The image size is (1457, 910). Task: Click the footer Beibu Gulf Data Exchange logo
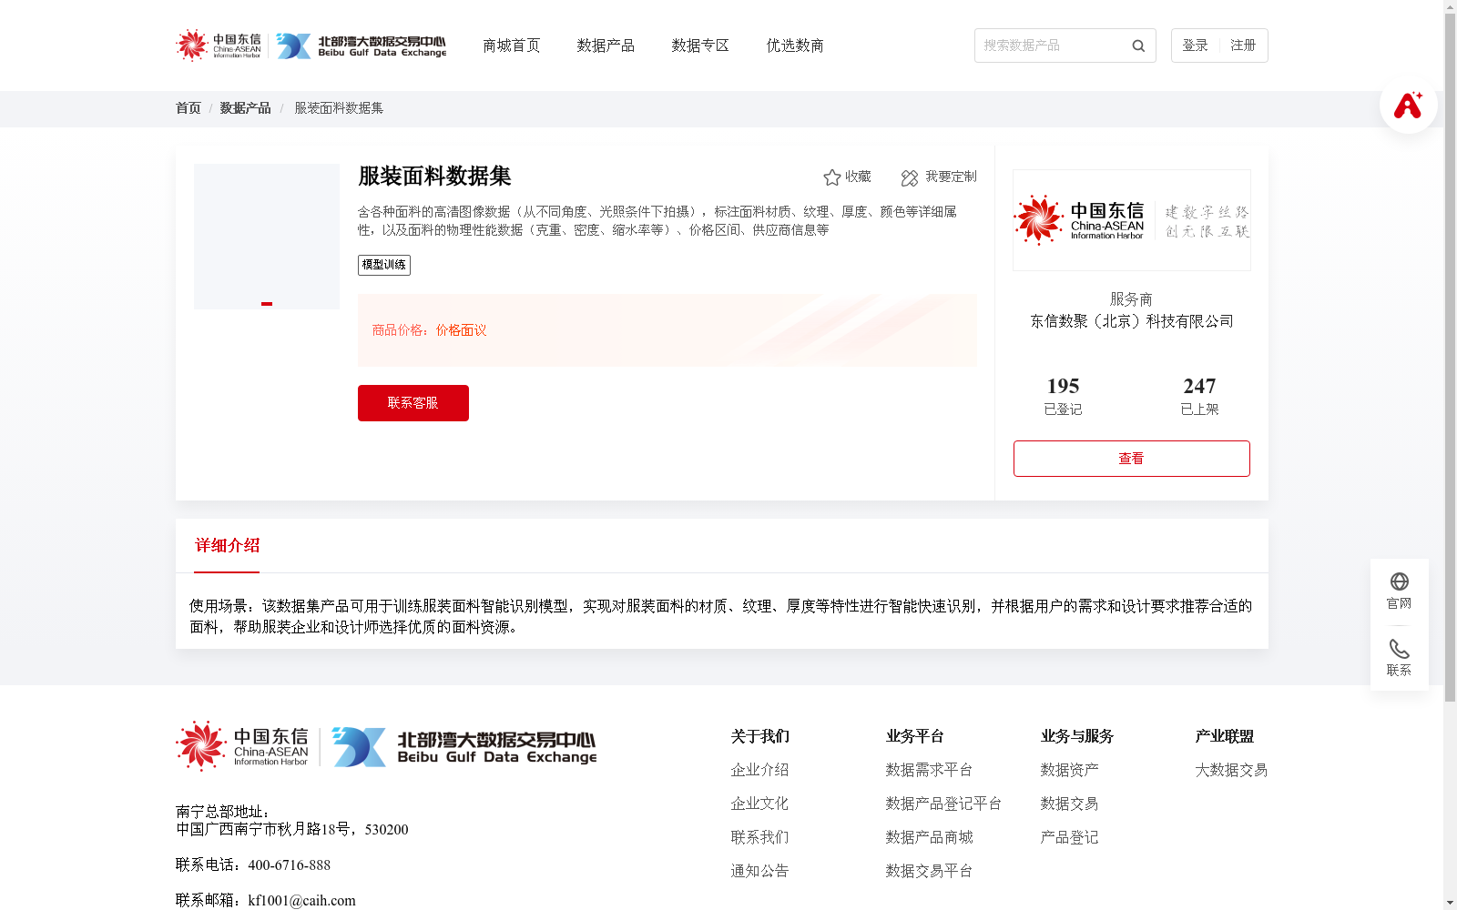click(464, 746)
